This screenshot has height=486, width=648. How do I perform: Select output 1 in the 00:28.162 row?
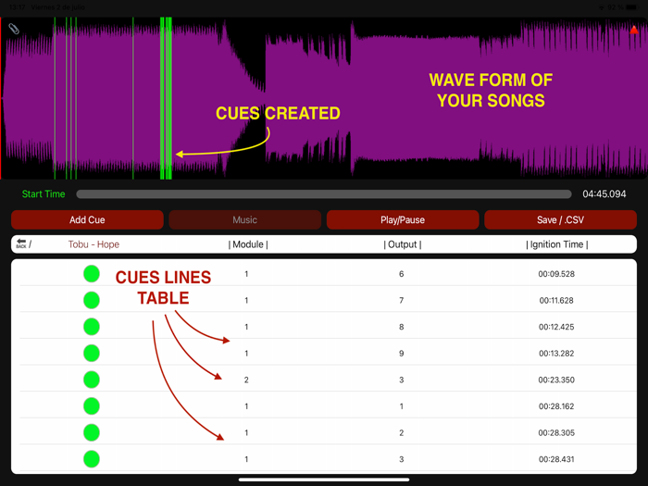tap(401, 406)
